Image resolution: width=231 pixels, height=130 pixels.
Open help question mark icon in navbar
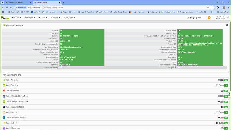(x=228, y=17)
